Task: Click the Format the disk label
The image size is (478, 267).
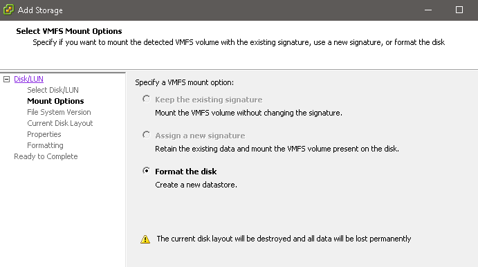Action: click(x=186, y=172)
